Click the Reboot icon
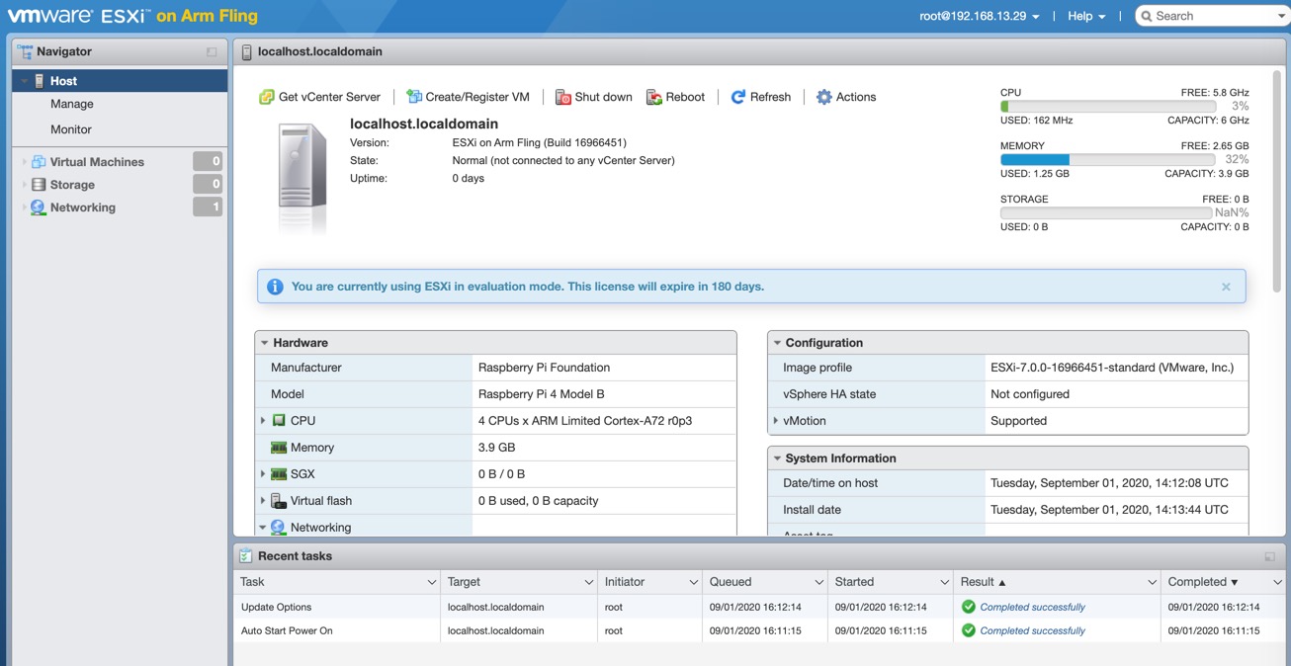Screen dimensions: 1291x666 [x=653, y=97]
